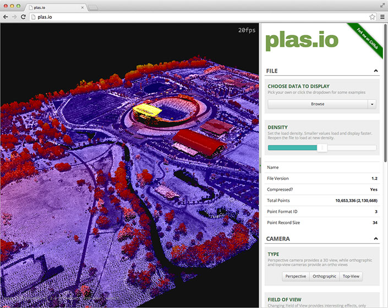Open the Browse examples dropdown arrow
The height and width of the screenshot is (308, 388).
click(372, 104)
